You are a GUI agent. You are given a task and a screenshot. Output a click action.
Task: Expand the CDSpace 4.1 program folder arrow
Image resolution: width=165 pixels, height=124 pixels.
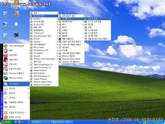(57, 33)
